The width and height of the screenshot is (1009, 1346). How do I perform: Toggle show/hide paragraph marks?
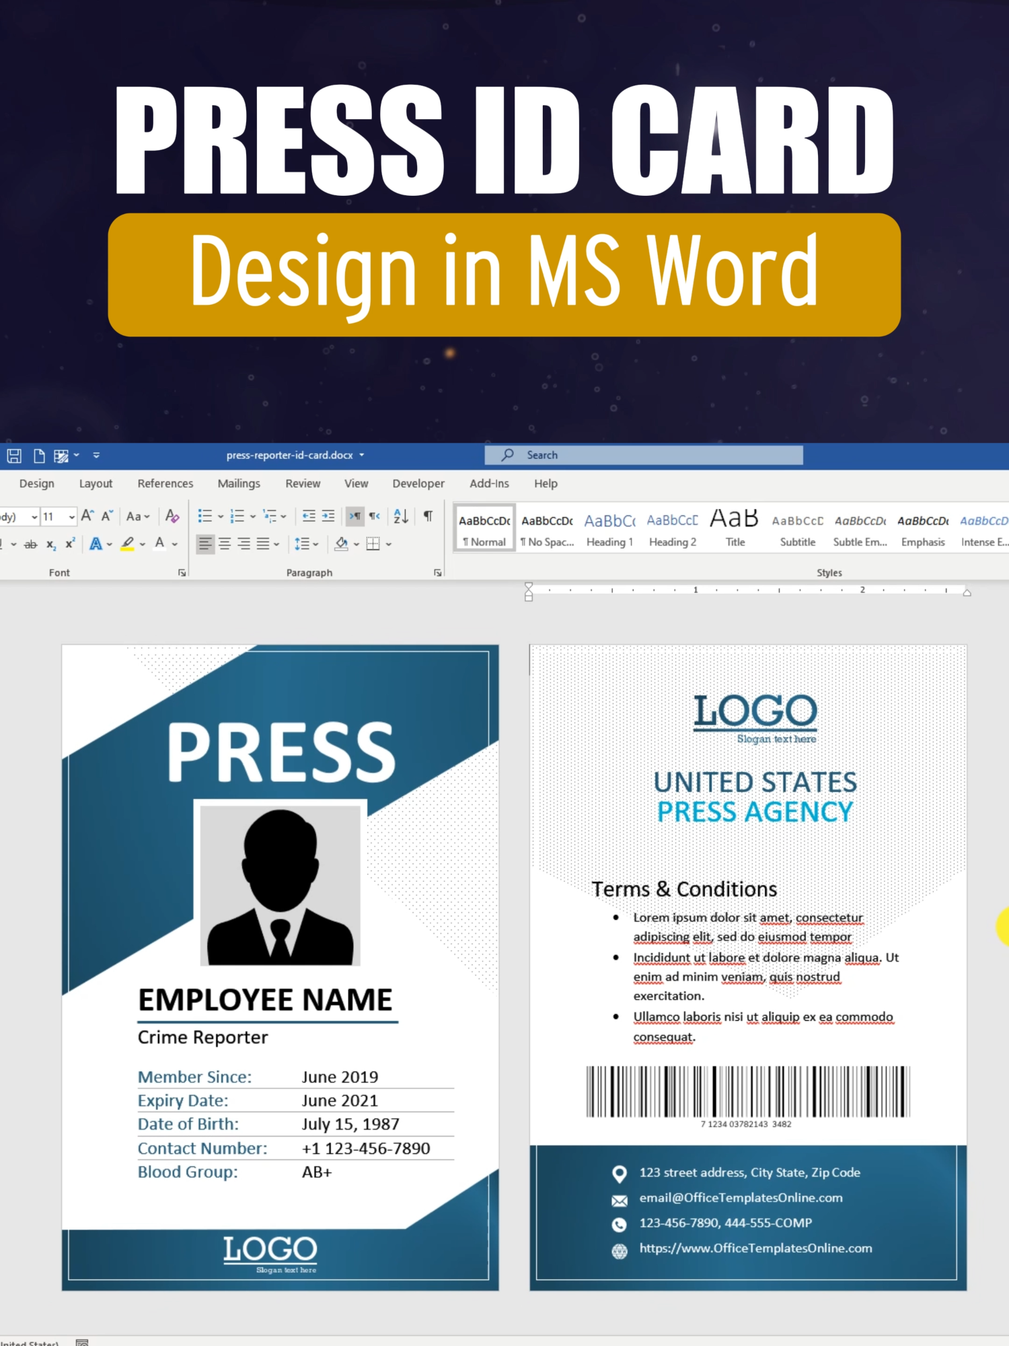pyautogui.click(x=428, y=516)
